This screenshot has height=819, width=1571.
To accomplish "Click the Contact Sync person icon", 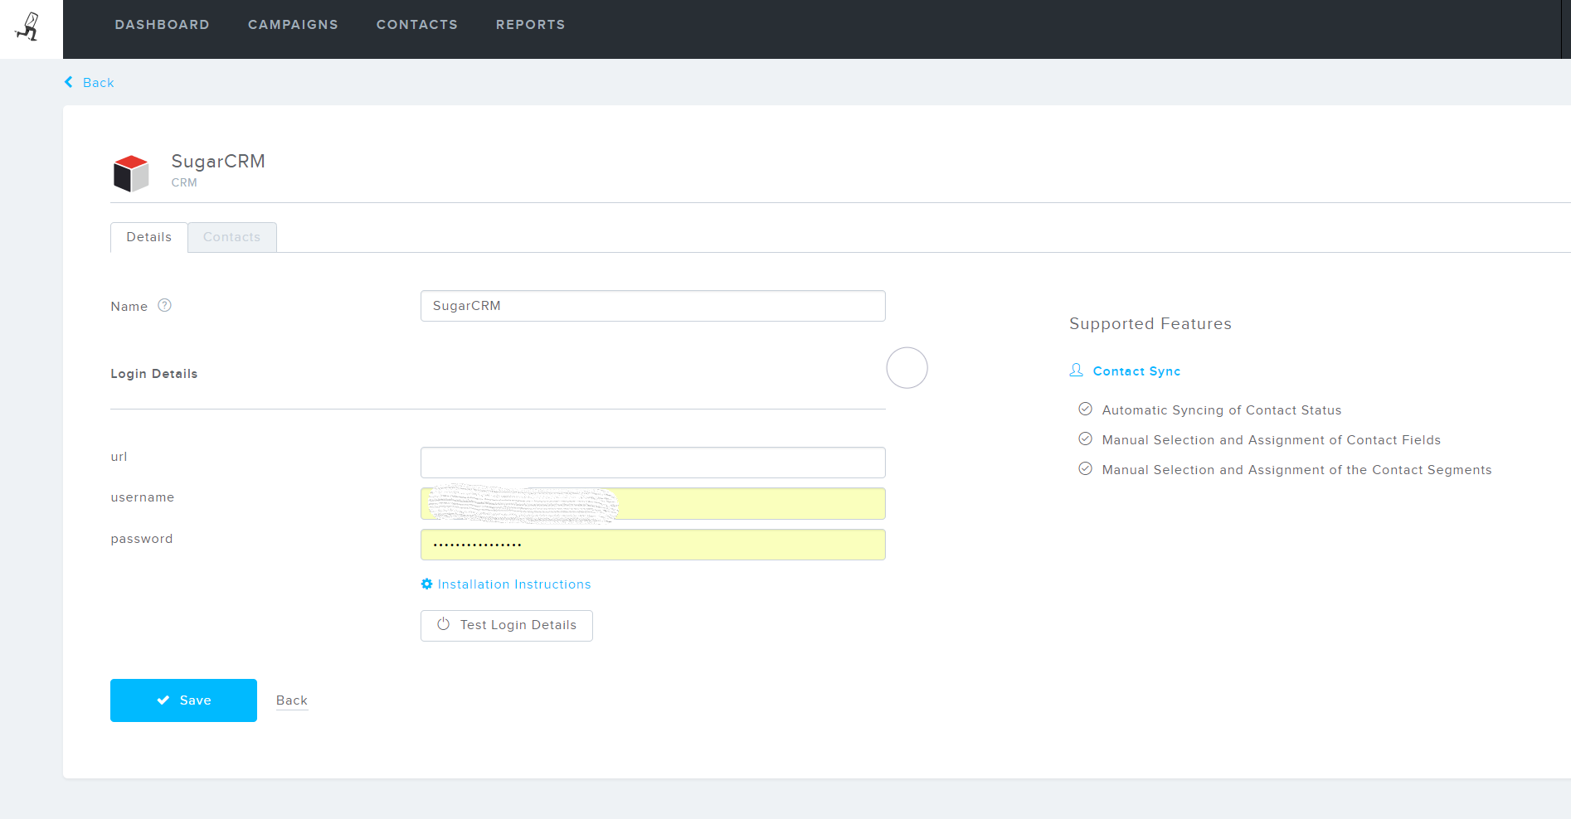I will coord(1077,371).
